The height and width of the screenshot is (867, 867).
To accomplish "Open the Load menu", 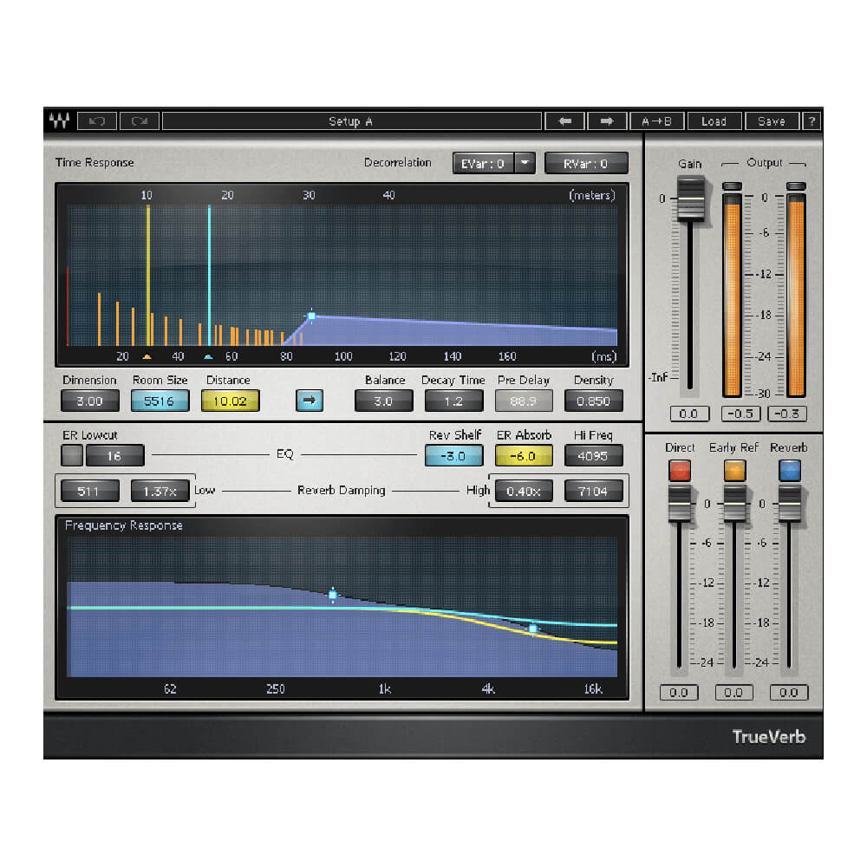I will click(x=714, y=121).
